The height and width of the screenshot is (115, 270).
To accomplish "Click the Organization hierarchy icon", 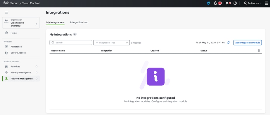I will (x=6, y=21).
